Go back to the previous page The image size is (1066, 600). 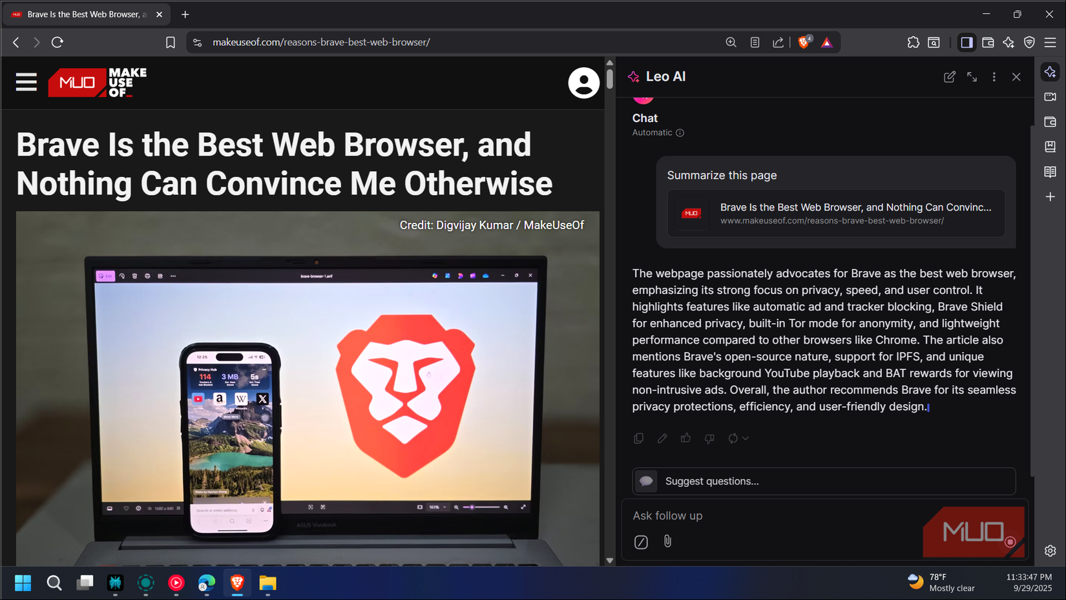[16, 42]
